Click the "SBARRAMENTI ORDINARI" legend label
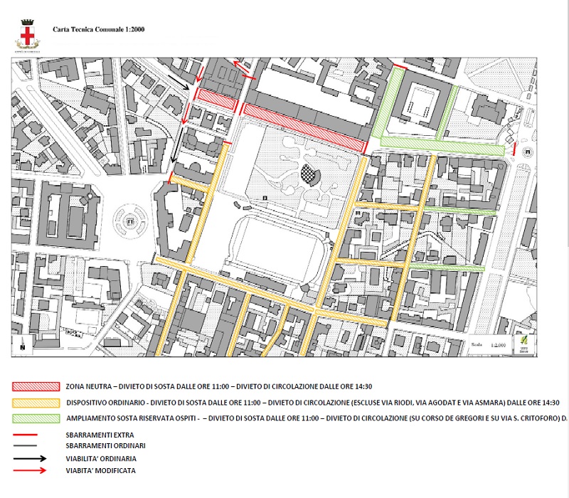The height and width of the screenshot is (498, 569). click(x=105, y=446)
